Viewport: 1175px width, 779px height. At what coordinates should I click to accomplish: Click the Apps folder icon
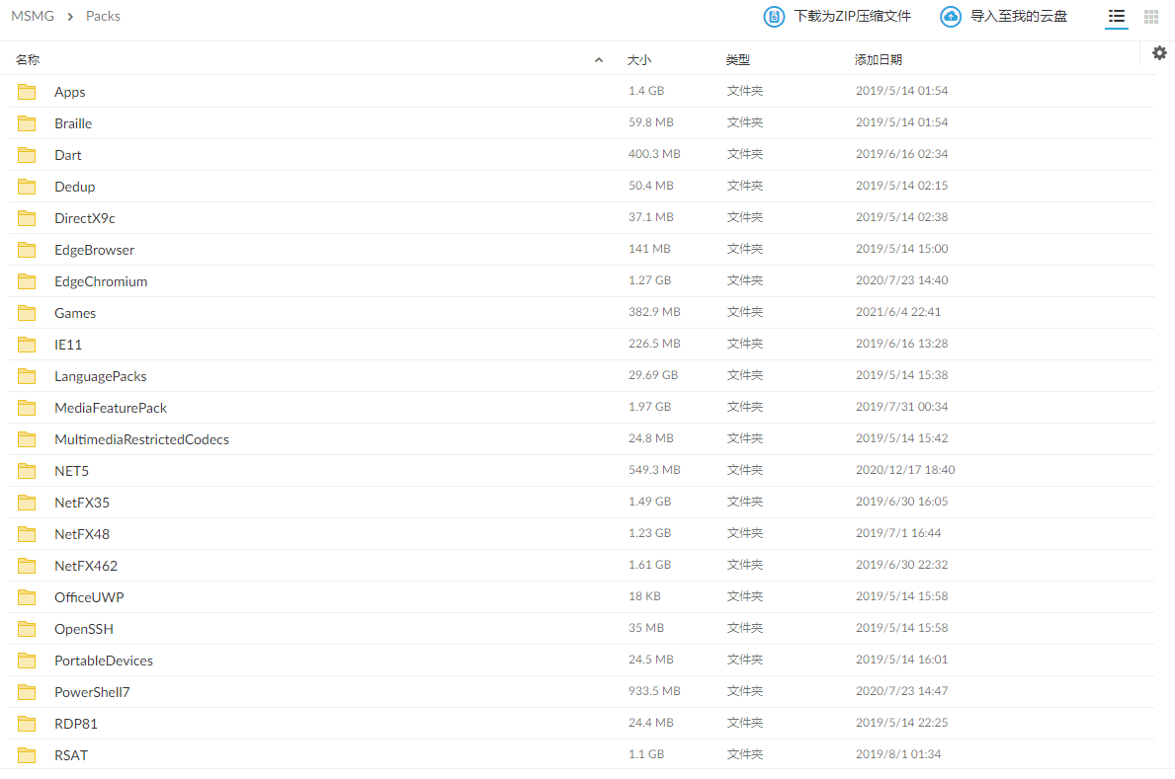pyautogui.click(x=27, y=92)
